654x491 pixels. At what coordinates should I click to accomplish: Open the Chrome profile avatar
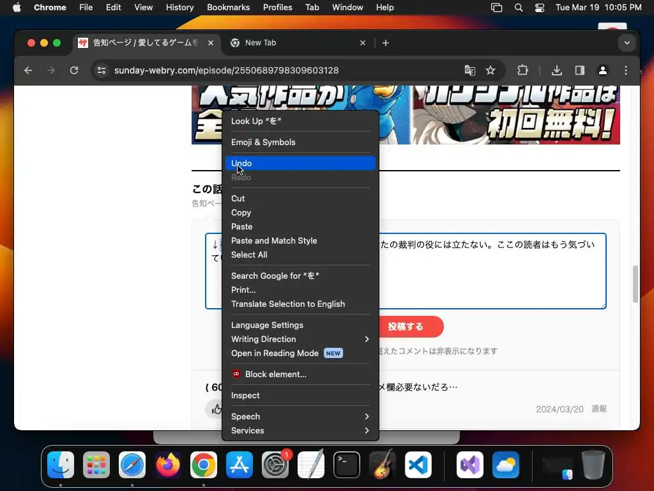603,70
